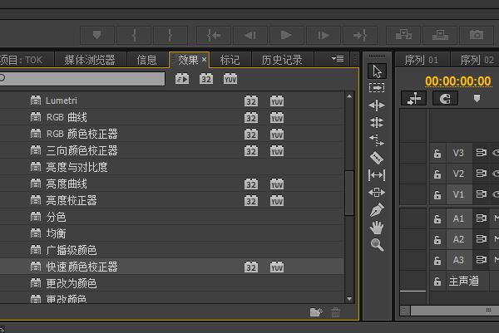
Task: Select the RGB 曲线 effect
Action: (172, 117)
